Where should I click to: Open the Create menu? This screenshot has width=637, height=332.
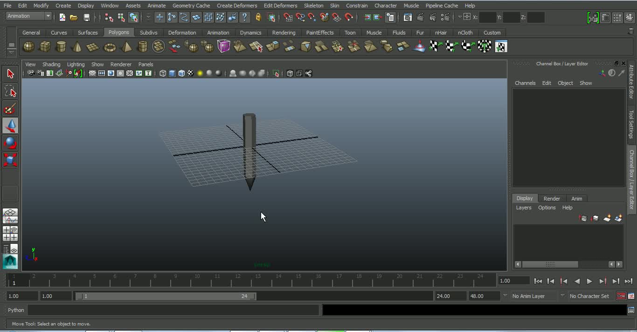click(x=63, y=6)
